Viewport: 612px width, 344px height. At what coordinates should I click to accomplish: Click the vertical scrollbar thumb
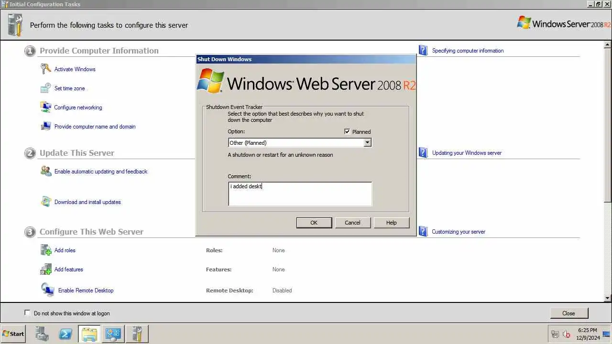(608, 124)
